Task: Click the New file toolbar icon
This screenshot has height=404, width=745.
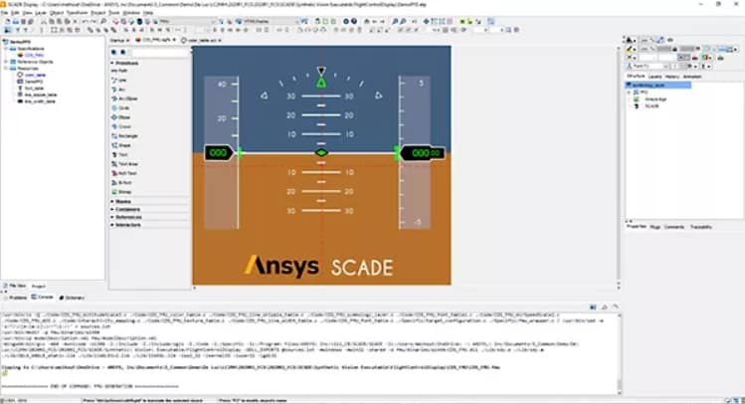Action: tap(8, 21)
